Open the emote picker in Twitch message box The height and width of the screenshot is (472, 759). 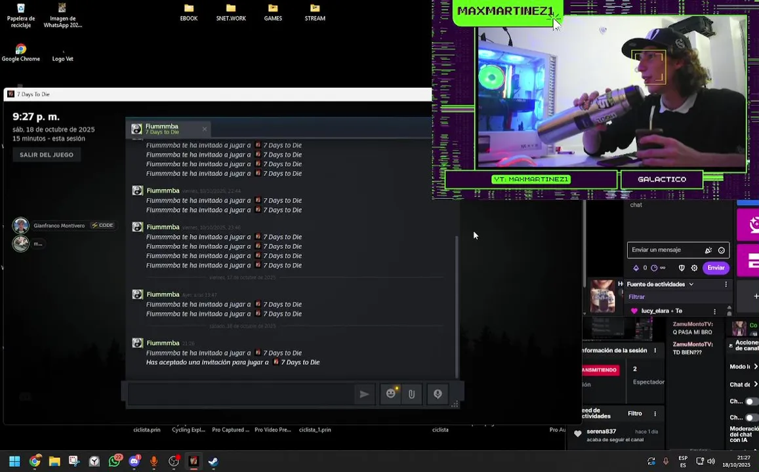click(x=721, y=250)
